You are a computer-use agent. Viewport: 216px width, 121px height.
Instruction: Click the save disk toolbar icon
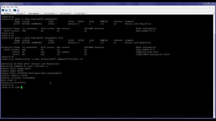[x=18, y=10]
